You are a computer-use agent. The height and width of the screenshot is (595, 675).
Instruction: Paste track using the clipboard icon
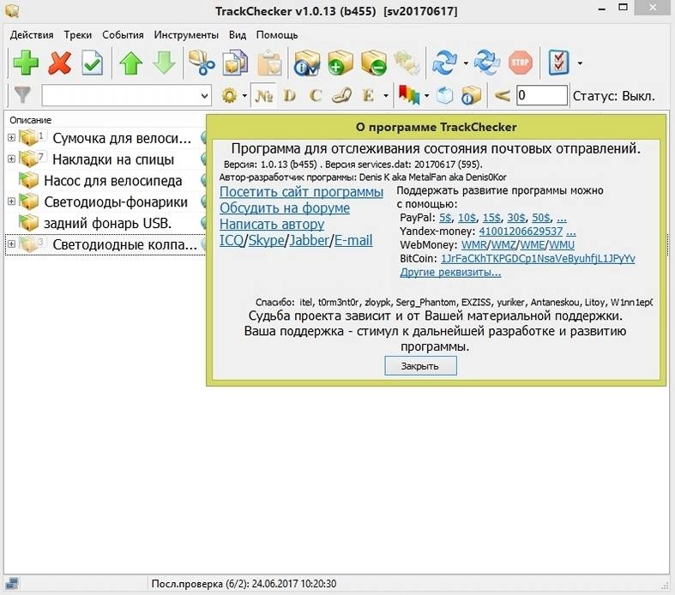[x=269, y=63]
